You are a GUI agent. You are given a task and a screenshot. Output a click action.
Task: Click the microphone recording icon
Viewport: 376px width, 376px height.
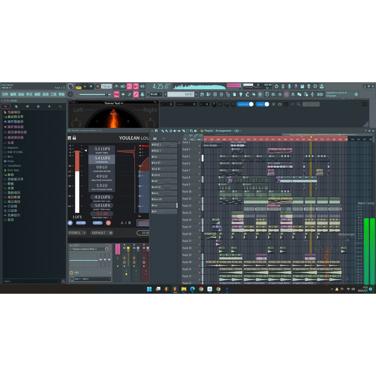pyautogui.click(x=289, y=86)
